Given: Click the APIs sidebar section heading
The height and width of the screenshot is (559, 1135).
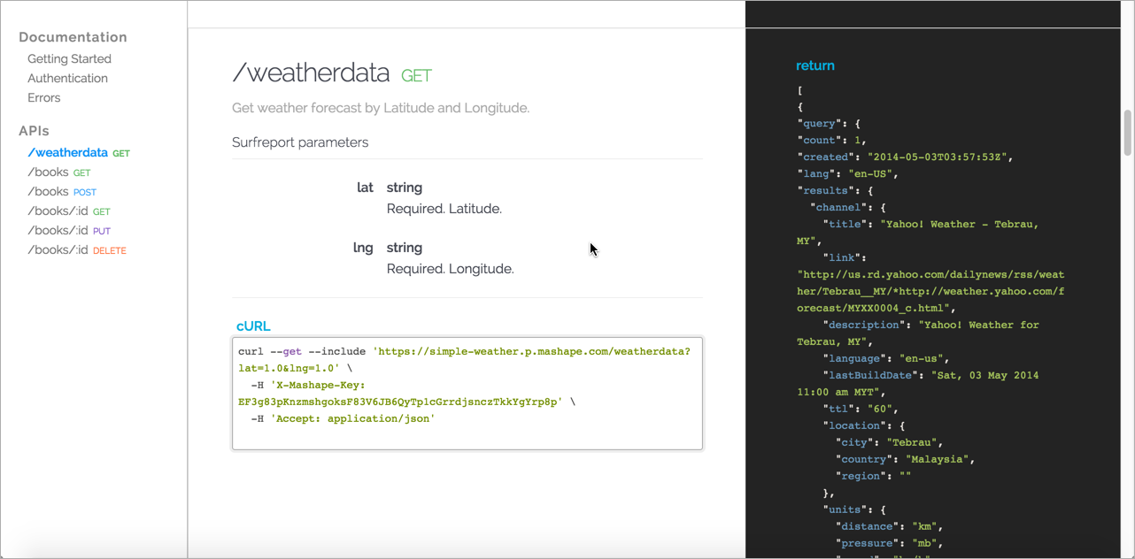Looking at the screenshot, I should (34, 131).
